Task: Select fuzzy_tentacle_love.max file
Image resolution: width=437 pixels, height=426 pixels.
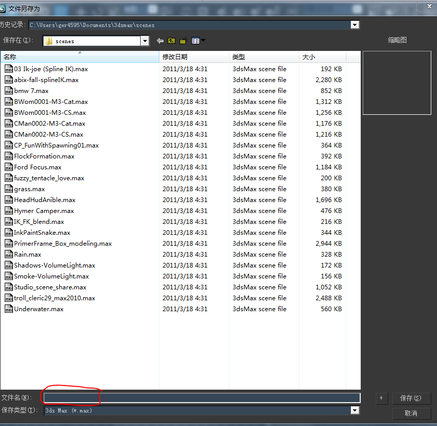Action: (x=49, y=178)
